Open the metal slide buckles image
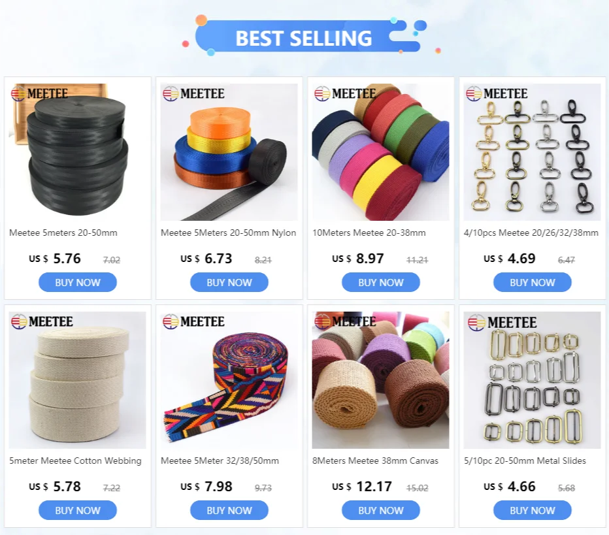This screenshot has width=609, height=535. coord(532,380)
